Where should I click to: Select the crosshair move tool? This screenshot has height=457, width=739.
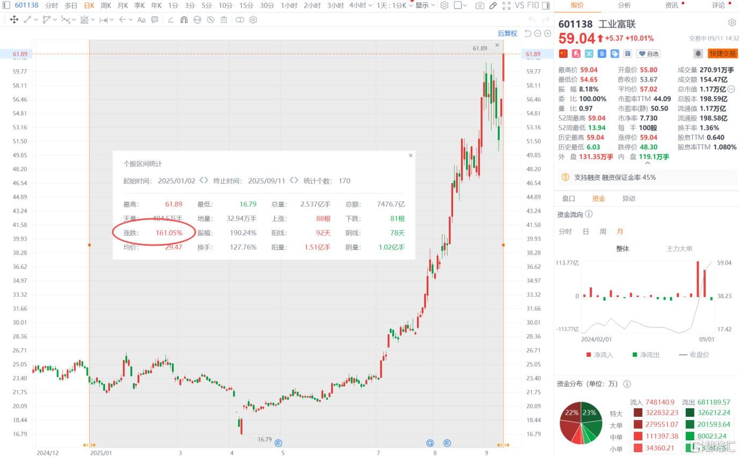[15, 20]
